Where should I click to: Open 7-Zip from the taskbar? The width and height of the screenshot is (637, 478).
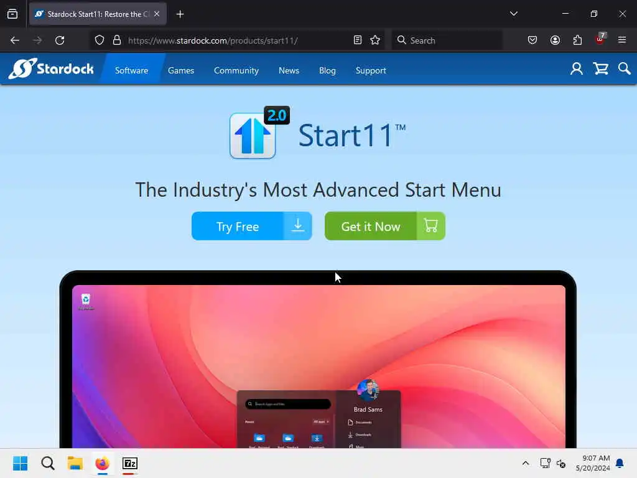pyautogui.click(x=130, y=463)
